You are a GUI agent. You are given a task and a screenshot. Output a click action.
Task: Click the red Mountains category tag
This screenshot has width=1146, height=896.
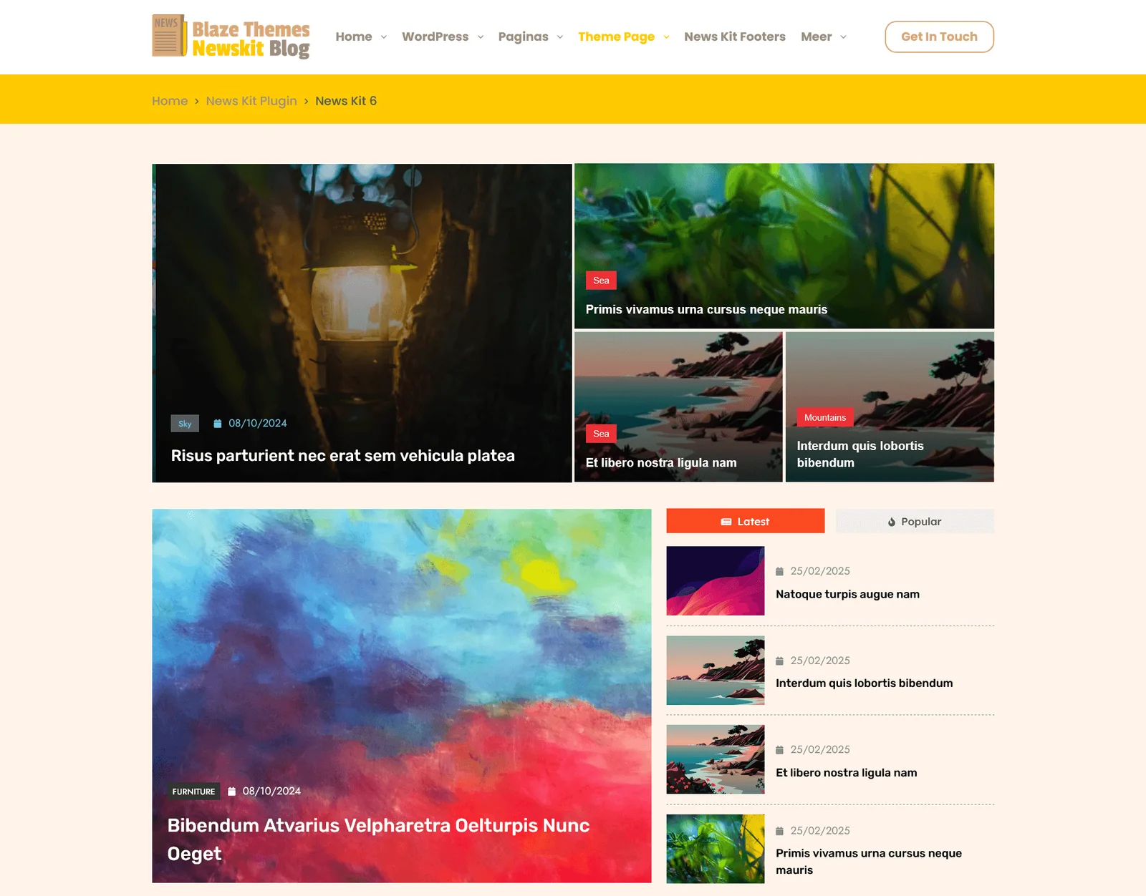point(825,417)
